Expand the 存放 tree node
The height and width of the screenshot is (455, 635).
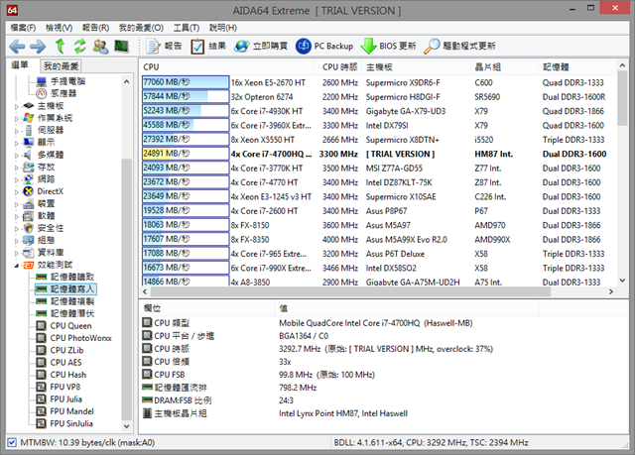16,168
